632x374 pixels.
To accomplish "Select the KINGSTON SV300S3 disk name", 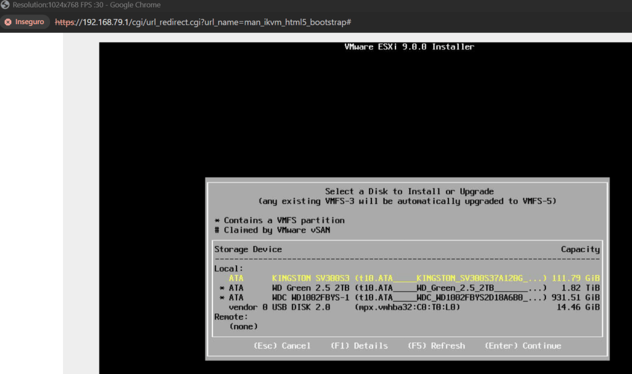I will click(311, 278).
